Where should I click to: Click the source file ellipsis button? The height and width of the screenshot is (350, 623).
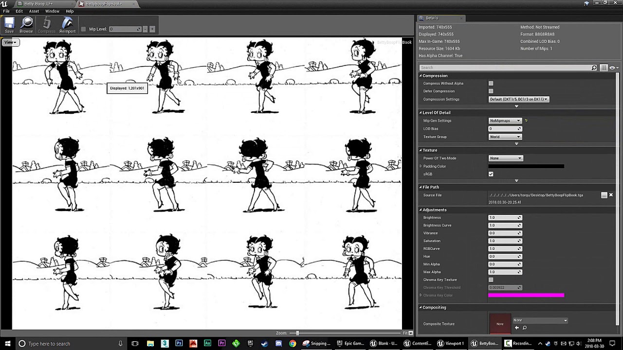coord(604,195)
